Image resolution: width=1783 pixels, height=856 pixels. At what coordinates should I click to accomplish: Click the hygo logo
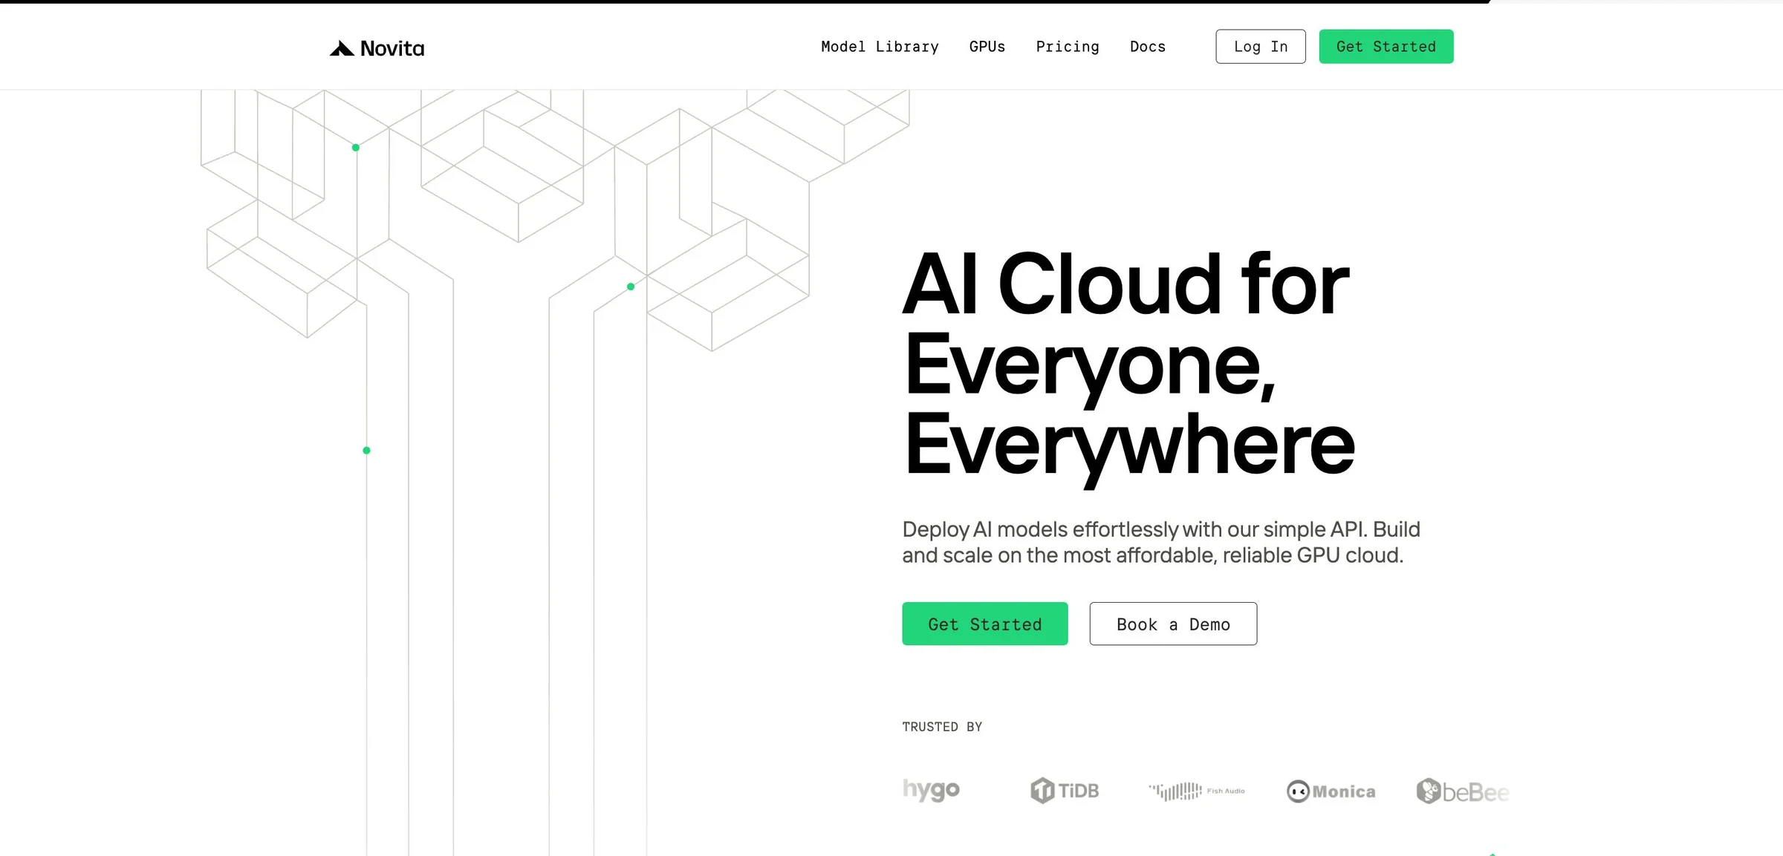coord(931,790)
